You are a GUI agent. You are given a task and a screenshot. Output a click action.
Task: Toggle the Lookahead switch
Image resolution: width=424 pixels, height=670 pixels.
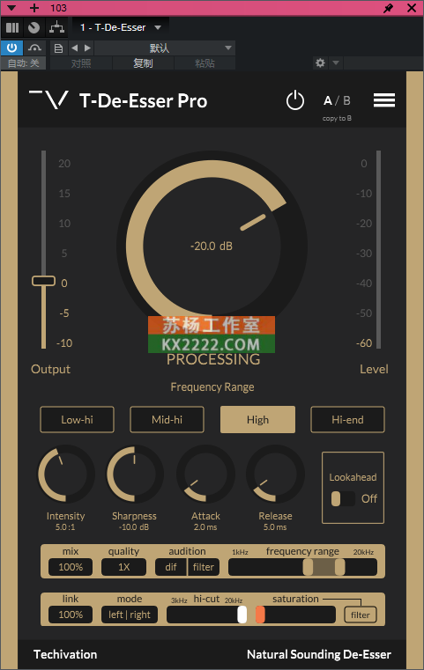pos(343,498)
